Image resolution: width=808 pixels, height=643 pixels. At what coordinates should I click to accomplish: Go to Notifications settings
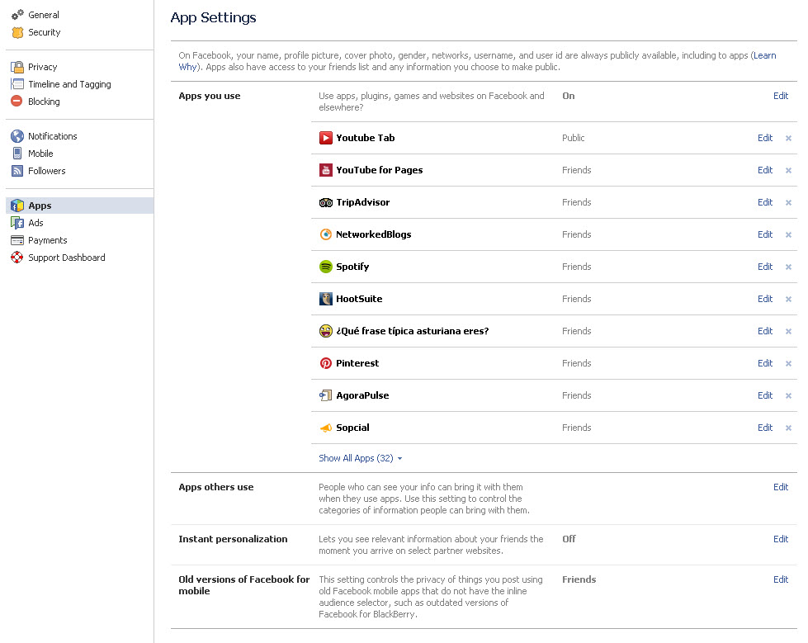tap(53, 136)
